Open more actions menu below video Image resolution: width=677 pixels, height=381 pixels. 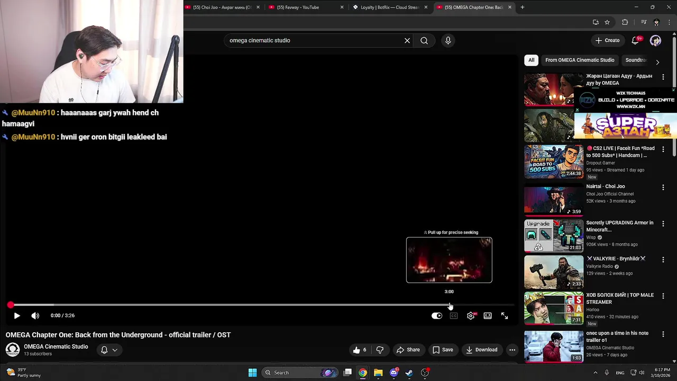pyautogui.click(x=512, y=350)
